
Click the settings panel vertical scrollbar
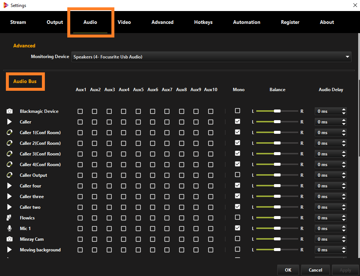pos(359,118)
